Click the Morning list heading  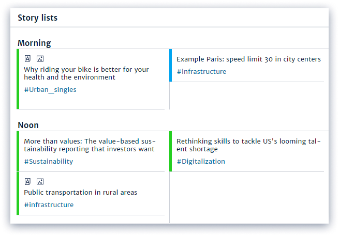point(34,43)
